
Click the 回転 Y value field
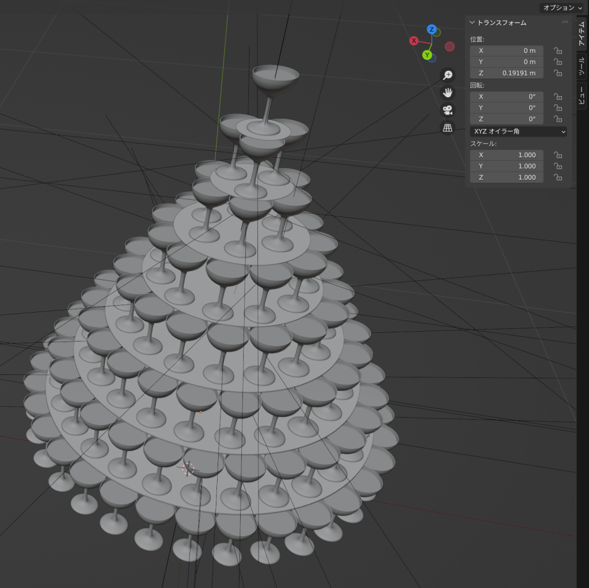(x=507, y=108)
